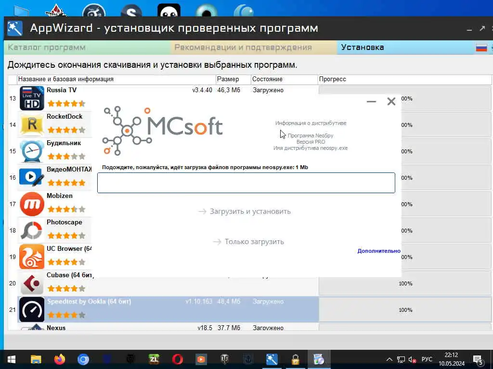
Task: Click the RocketDock app icon
Action: pyautogui.click(x=32, y=124)
